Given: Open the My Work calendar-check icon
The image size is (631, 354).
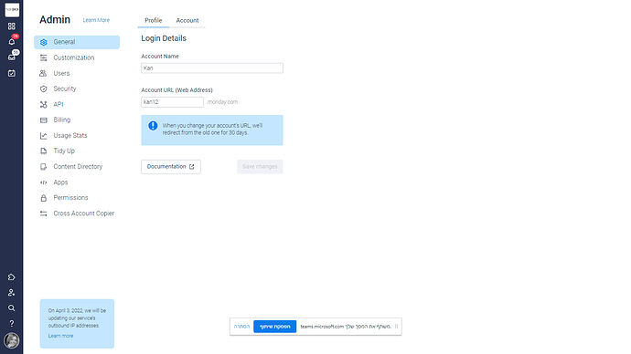Looking at the screenshot, I should point(12,73).
